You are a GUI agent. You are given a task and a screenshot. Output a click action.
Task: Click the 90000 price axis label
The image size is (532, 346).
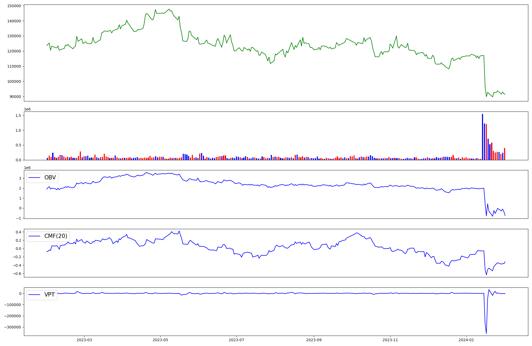tap(15, 97)
